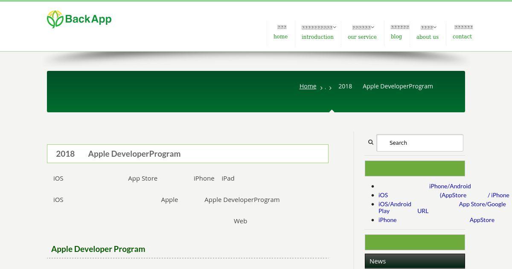Expand the introduction dropdown chevron
512x269 pixels.
[335, 27]
